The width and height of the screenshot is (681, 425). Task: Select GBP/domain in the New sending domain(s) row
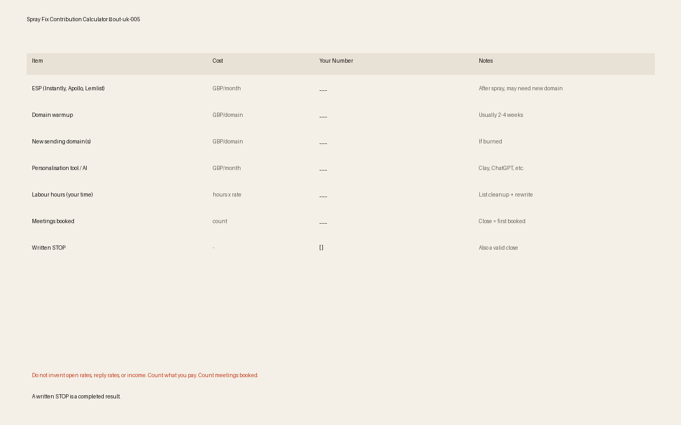228,142
